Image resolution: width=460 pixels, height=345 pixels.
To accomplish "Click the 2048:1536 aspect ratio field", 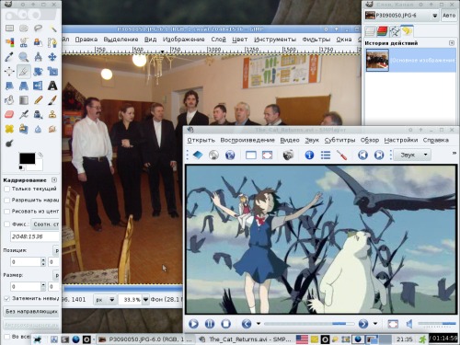I will [34, 236].
